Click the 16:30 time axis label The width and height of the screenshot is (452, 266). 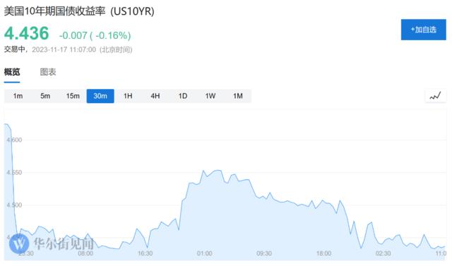click(x=145, y=253)
